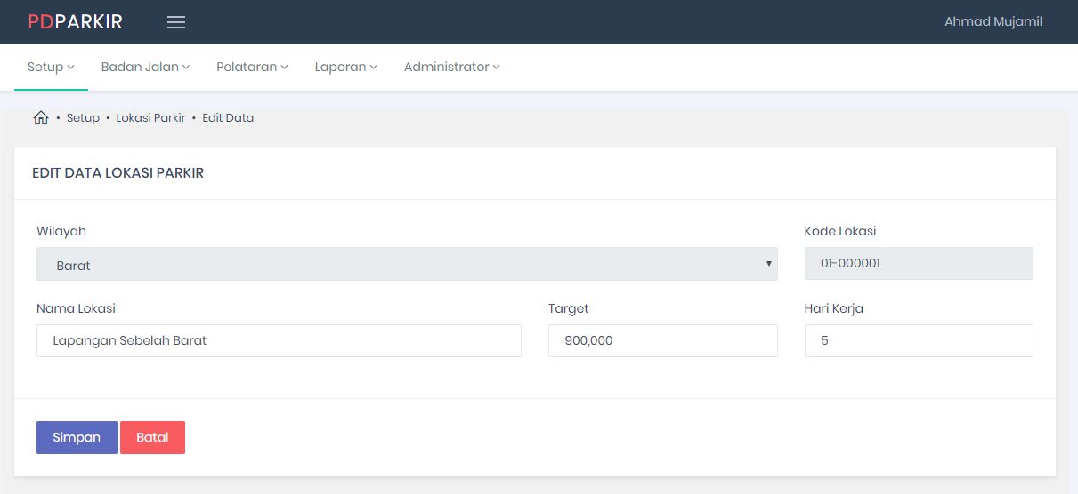Screen dimensions: 1078x494
Task: Click the Edit Data Lokasi Parkir heading
Action: click(118, 173)
